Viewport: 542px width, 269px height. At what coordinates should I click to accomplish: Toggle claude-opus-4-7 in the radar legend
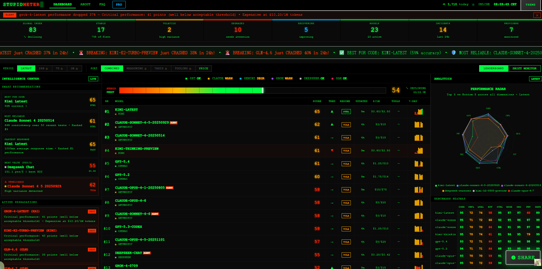(x=521, y=191)
